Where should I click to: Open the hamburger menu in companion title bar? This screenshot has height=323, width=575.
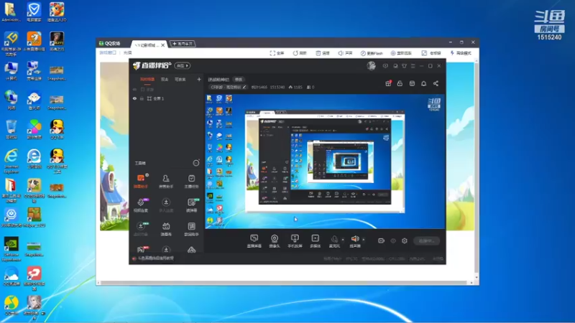pos(413,66)
